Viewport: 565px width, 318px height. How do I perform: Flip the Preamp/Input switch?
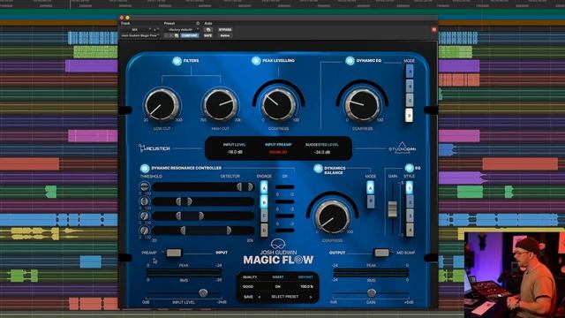[174, 253]
